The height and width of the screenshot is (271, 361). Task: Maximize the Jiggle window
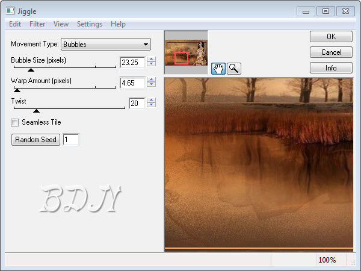pyautogui.click(x=326, y=11)
